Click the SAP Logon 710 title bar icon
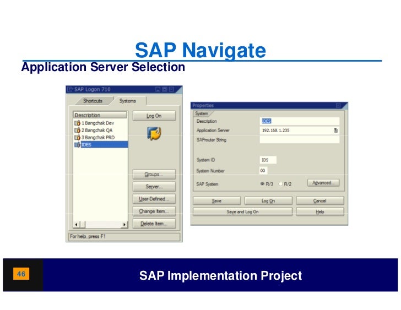This screenshot has height=310, width=401. tap(70, 89)
